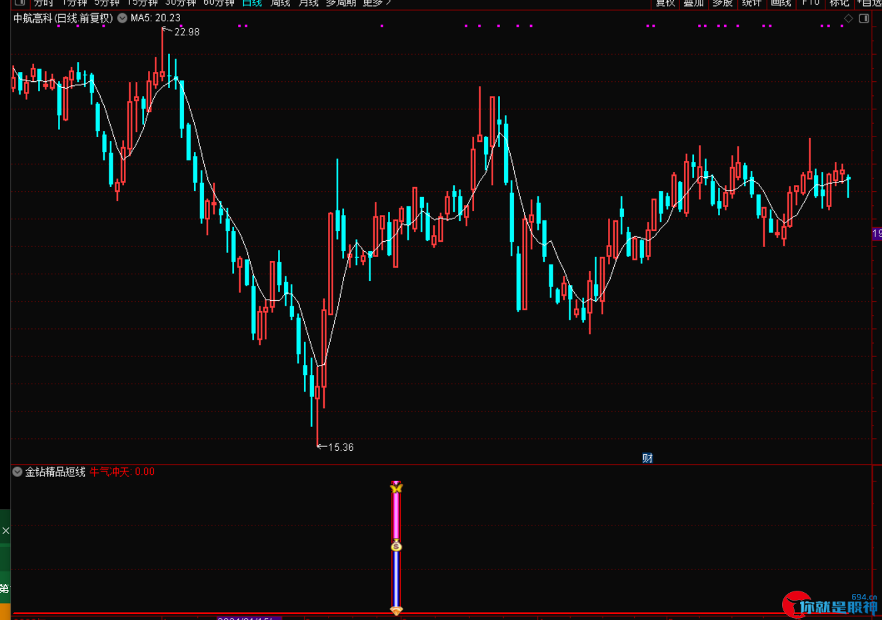Open the 多周期 multi-period tab
This screenshot has height=620, width=882.
341,3
